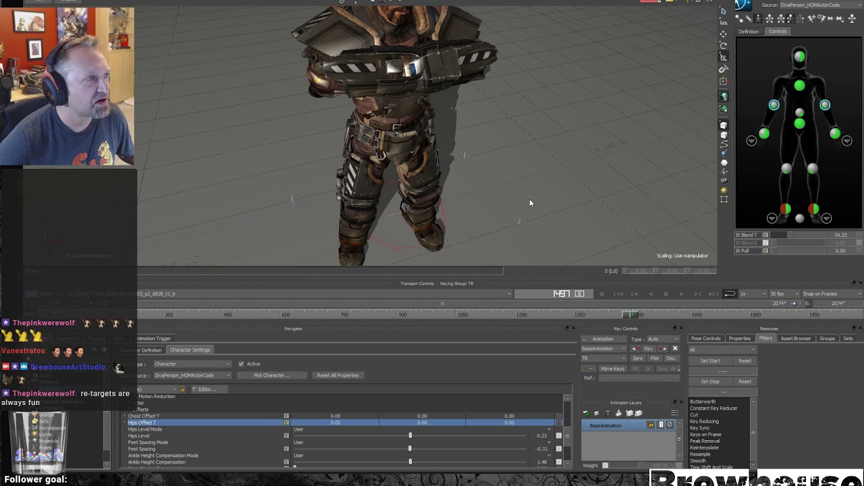The height and width of the screenshot is (486, 864).
Task: Open the Snap on Frames dropdown
Action: click(x=832, y=294)
